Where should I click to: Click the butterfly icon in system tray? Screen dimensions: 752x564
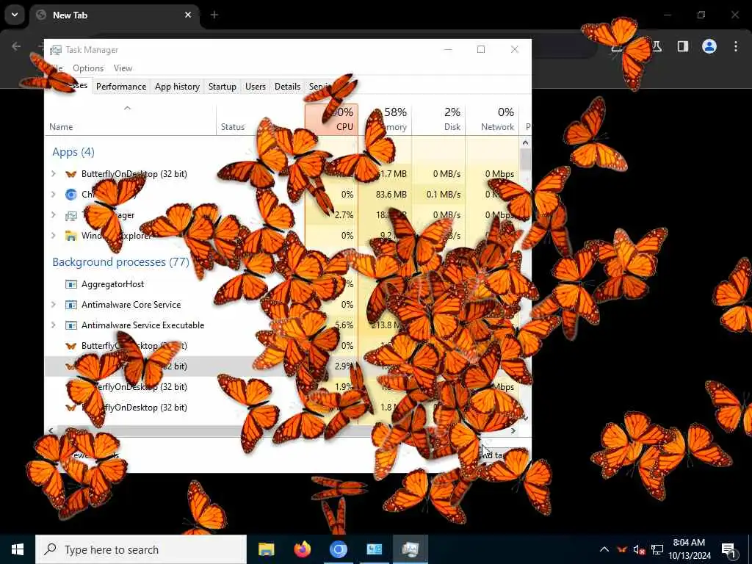pyautogui.click(x=622, y=549)
